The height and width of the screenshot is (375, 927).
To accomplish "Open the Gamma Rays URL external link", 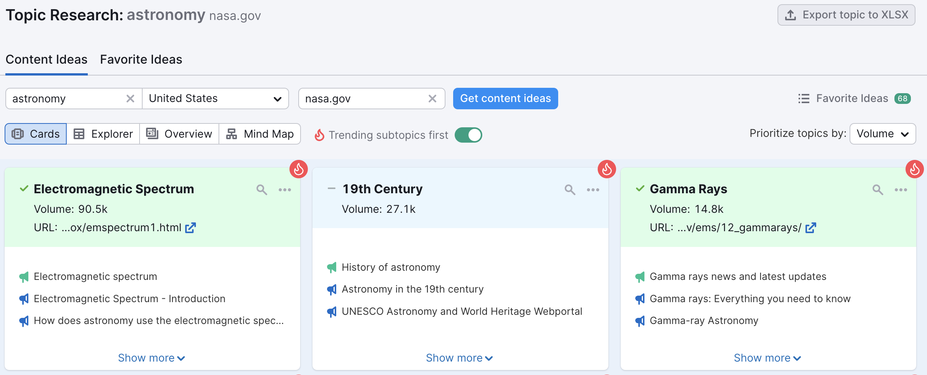I will tap(811, 227).
